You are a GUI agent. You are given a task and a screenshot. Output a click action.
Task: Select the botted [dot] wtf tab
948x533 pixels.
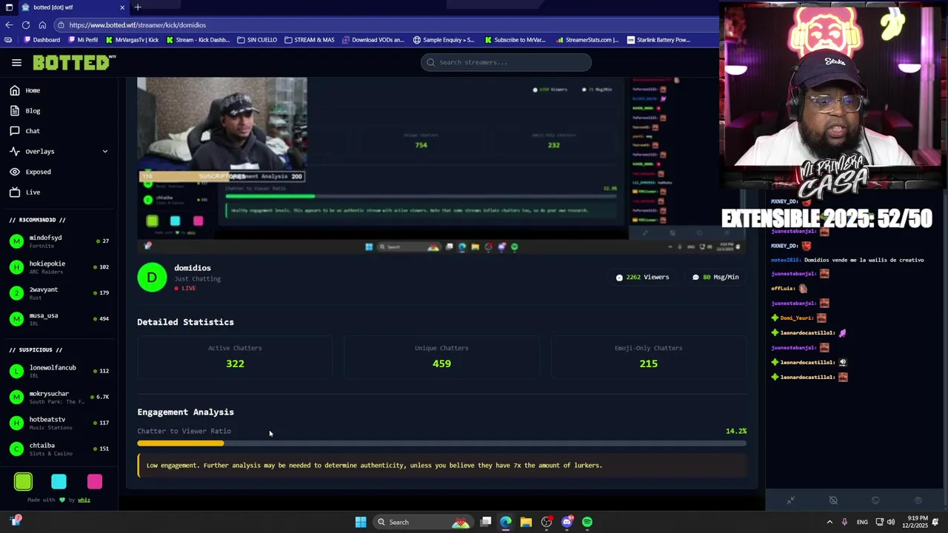(x=73, y=7)
